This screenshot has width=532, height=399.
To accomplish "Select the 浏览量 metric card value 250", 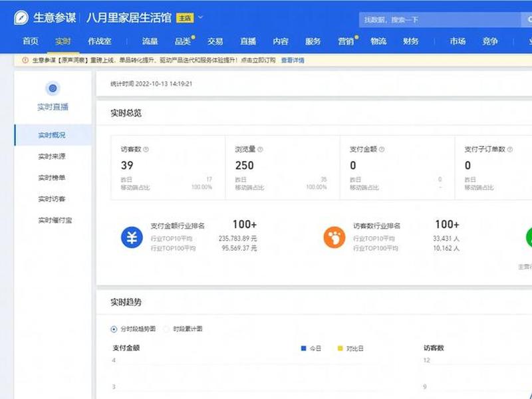I will coord(244,165).
